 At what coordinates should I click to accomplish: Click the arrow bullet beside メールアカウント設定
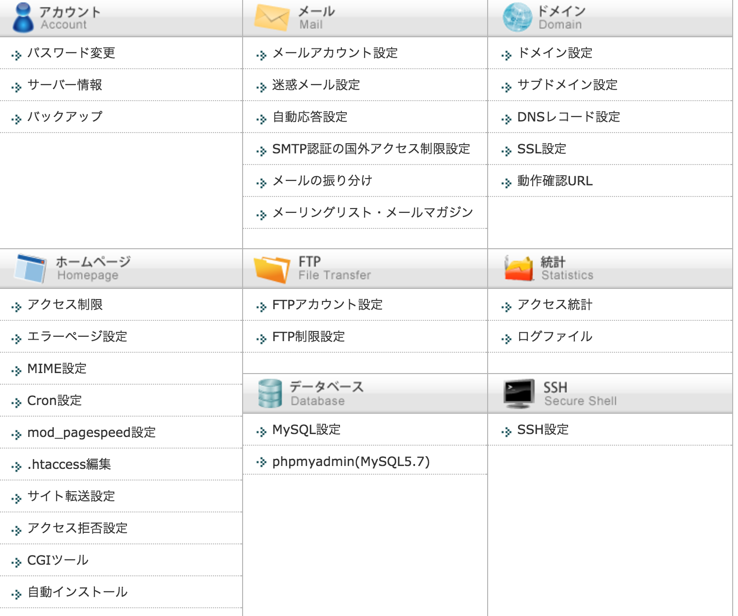point(261,55)
